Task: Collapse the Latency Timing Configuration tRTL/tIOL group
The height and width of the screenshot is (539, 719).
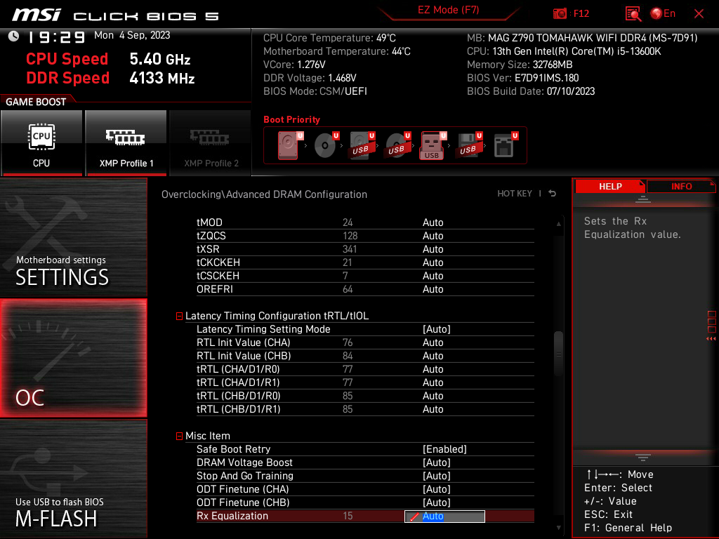Action: pyautogui.click(x=179, y=317)
